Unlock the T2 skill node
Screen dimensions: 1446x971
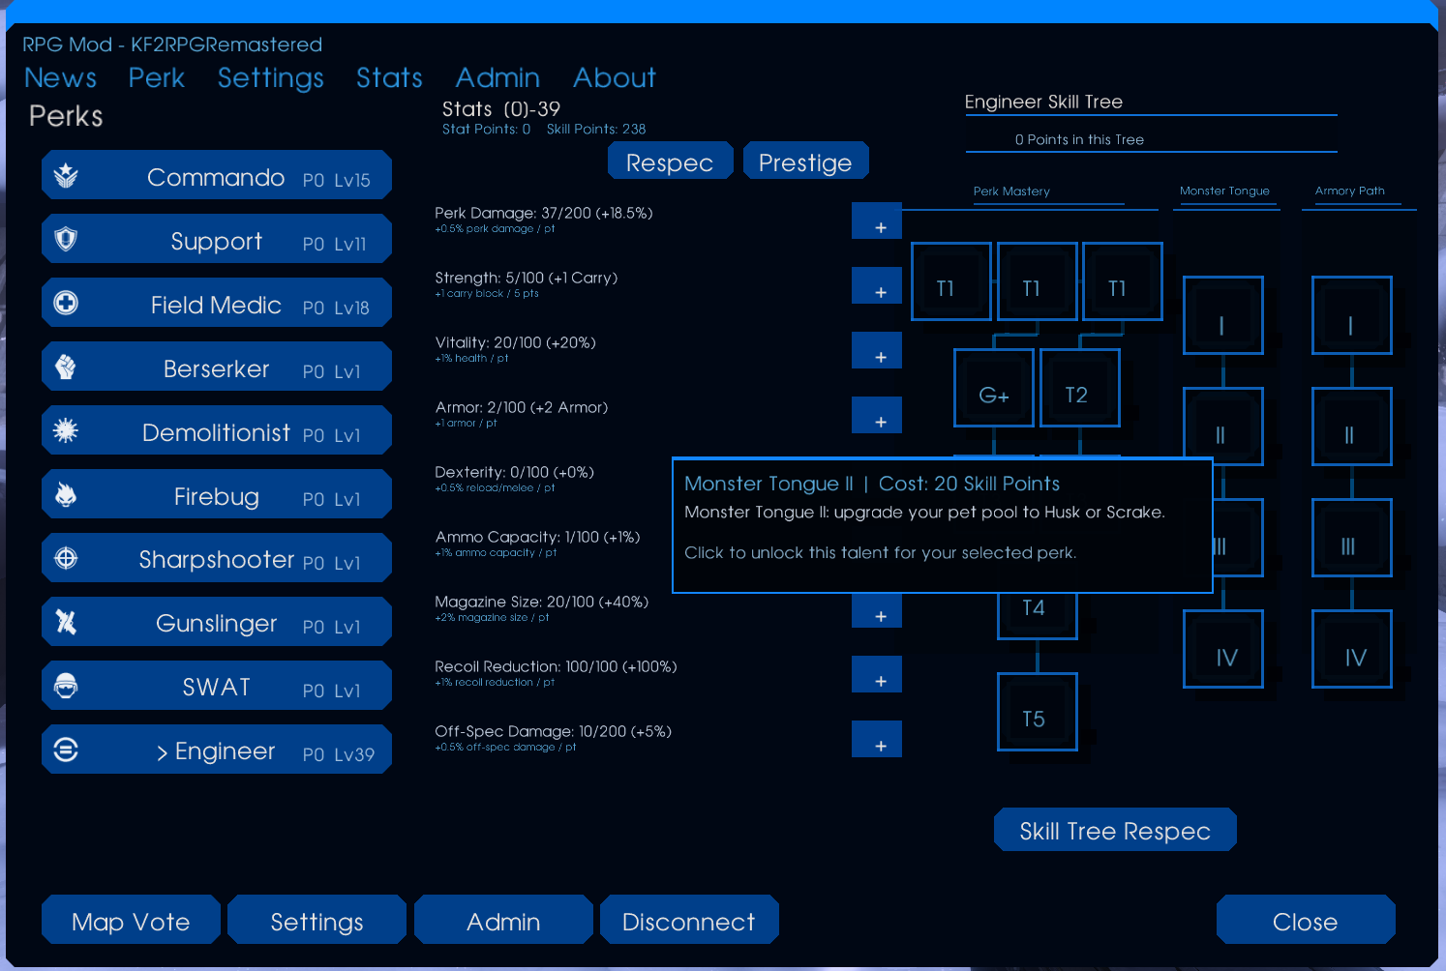tap(1080, 388)
